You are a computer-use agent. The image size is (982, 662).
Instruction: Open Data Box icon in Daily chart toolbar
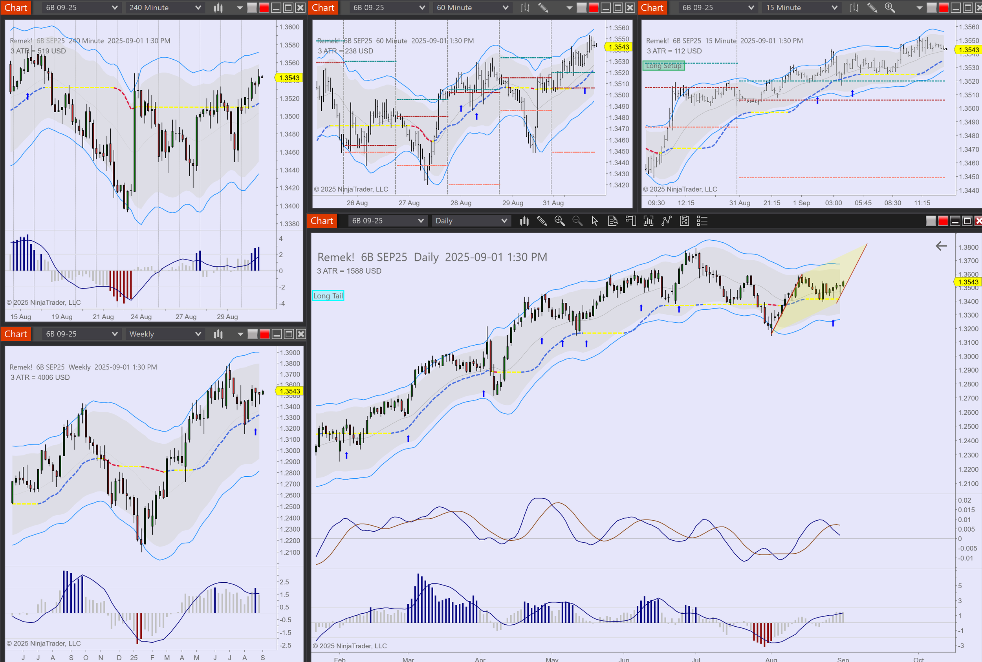[613, 221]
